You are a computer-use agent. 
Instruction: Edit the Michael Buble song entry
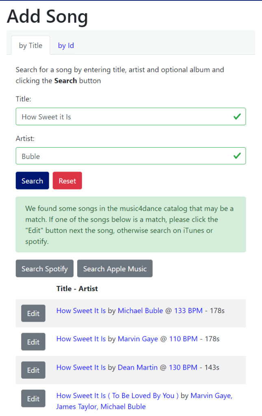click(33, 314)
